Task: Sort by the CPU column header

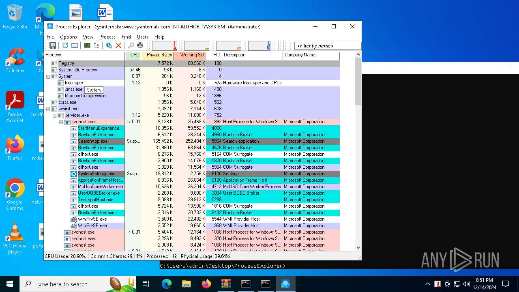Action: point(133,55)
